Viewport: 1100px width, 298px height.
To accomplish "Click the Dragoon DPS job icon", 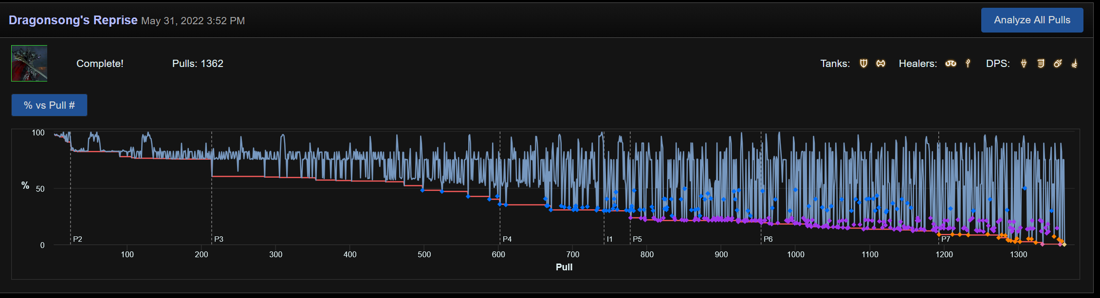I will pyautogui.click(x=1024, y=64).
